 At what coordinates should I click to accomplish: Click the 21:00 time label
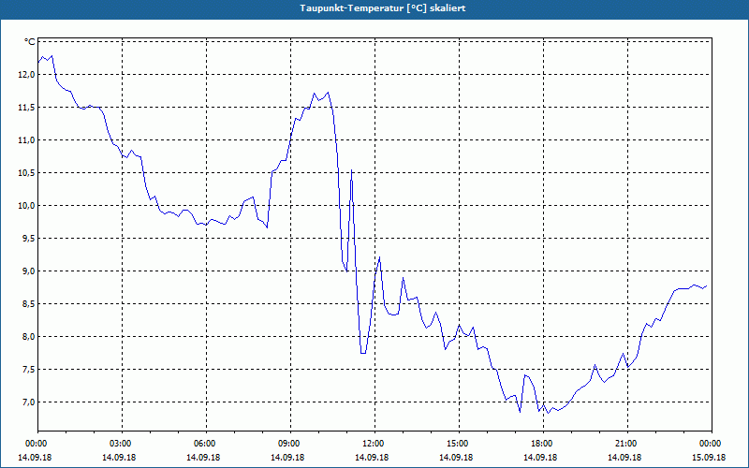pyautogui.click(x=626, y=444)
